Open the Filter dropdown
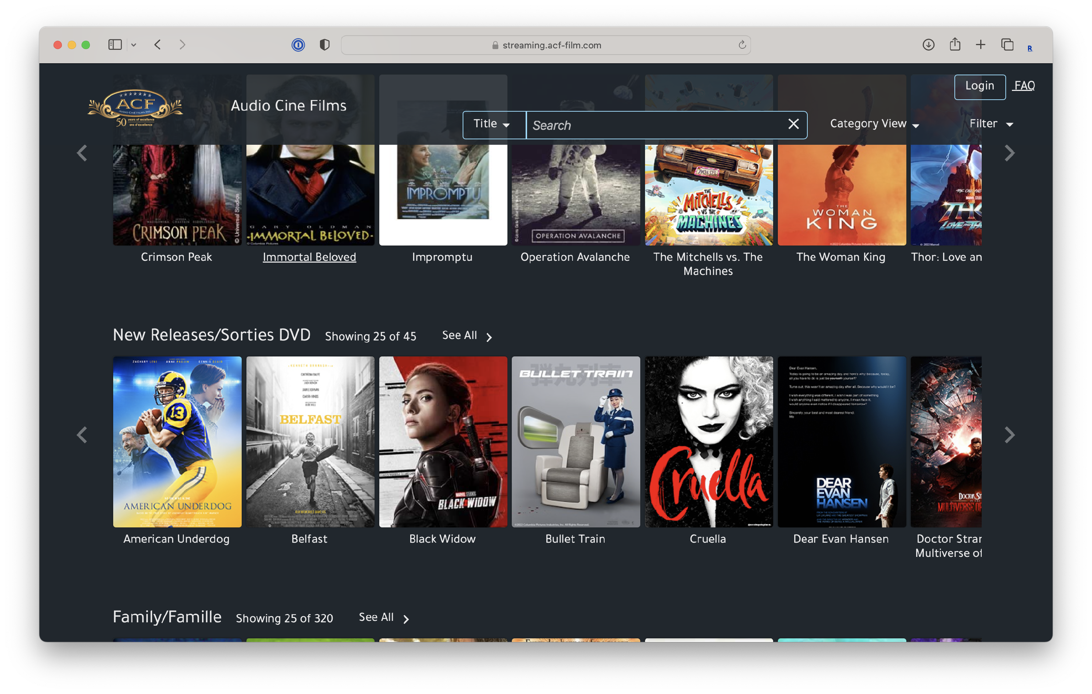Screen dimensions: 1092x694 coord(991,124)
